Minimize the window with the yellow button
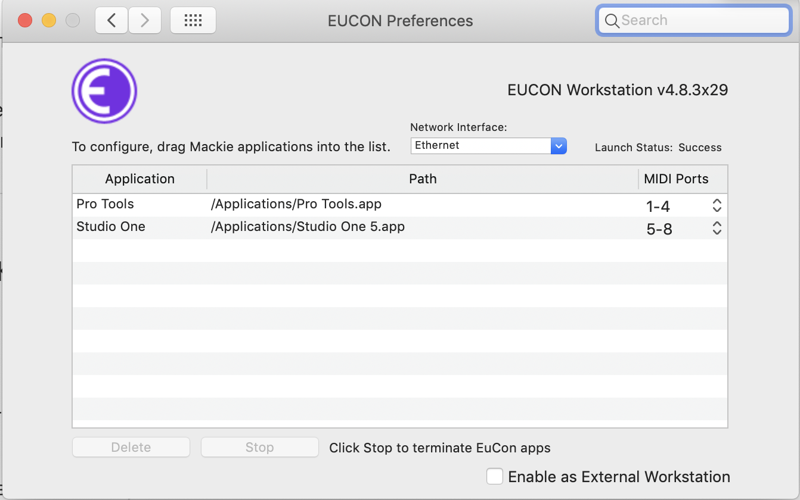This screenshot has width=800, height=500. [x=49, y=21]
